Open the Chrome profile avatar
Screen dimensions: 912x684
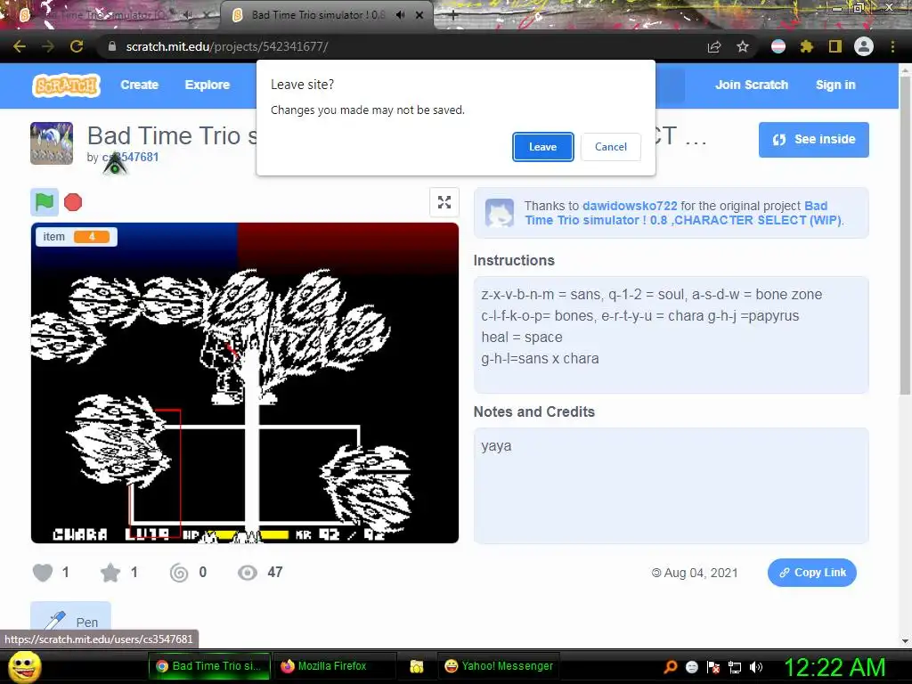pos(864,46)
